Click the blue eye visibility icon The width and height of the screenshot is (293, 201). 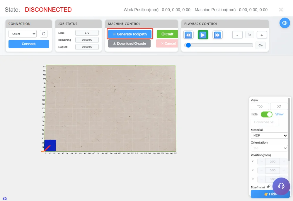coord(285,23)
